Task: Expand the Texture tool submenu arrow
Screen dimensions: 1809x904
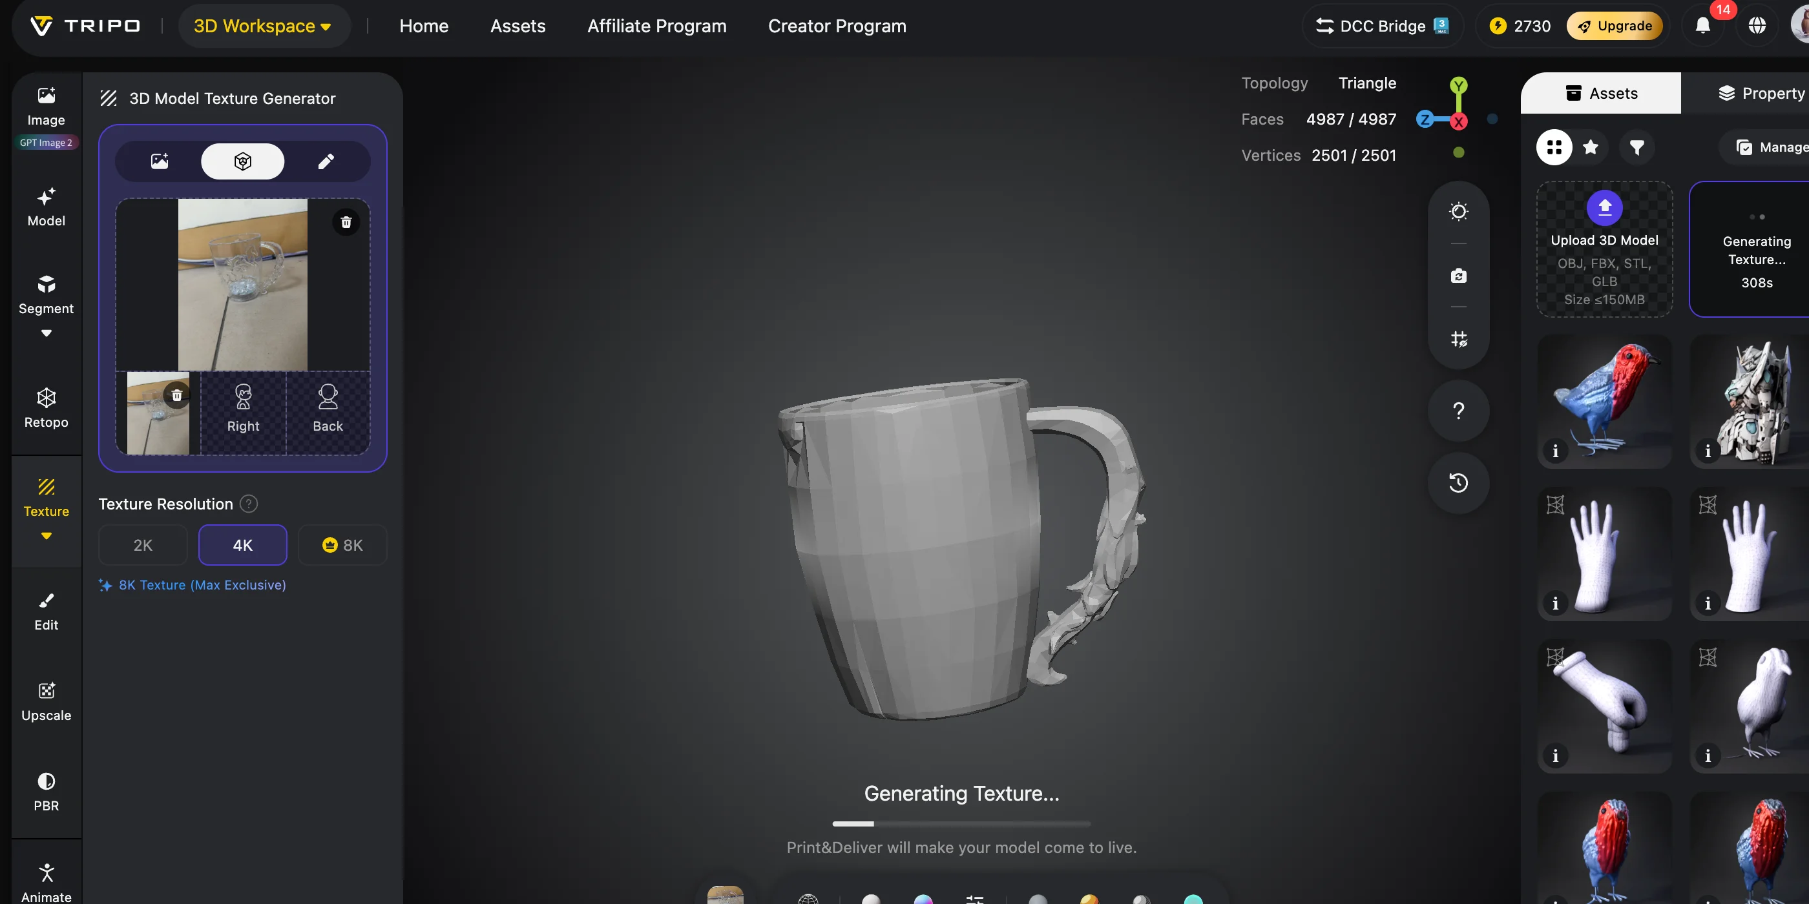Action: coord(47,536)
